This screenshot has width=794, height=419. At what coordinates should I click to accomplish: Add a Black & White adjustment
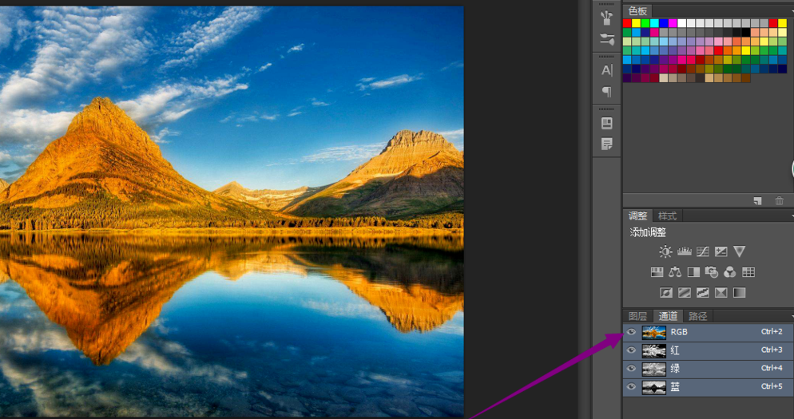pos(693,272)
